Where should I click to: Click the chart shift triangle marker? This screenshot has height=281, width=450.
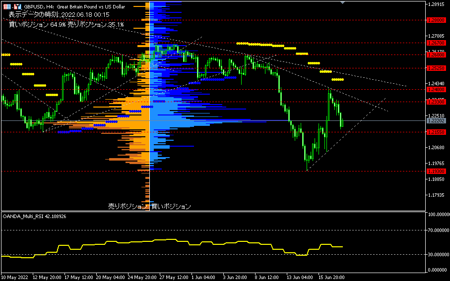pyautogui.click(x=342, y=2)
